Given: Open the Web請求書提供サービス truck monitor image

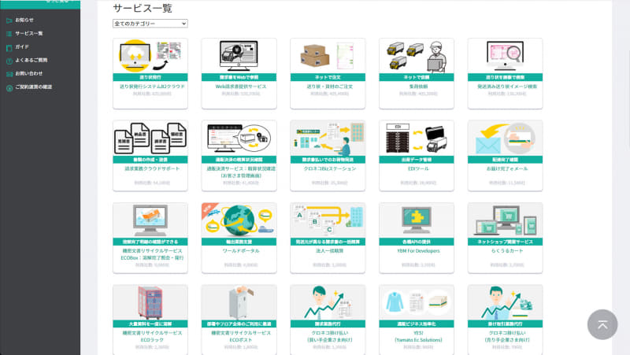Looking at the screenshot, I should tap(239, 56).
